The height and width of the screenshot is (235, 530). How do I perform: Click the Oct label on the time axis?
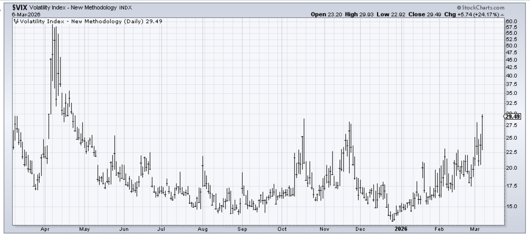click(282, 229)
